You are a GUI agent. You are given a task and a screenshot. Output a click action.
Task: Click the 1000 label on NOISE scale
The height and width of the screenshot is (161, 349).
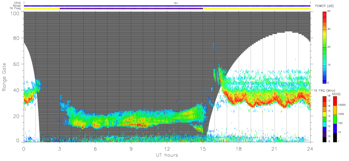pos(341,114)
